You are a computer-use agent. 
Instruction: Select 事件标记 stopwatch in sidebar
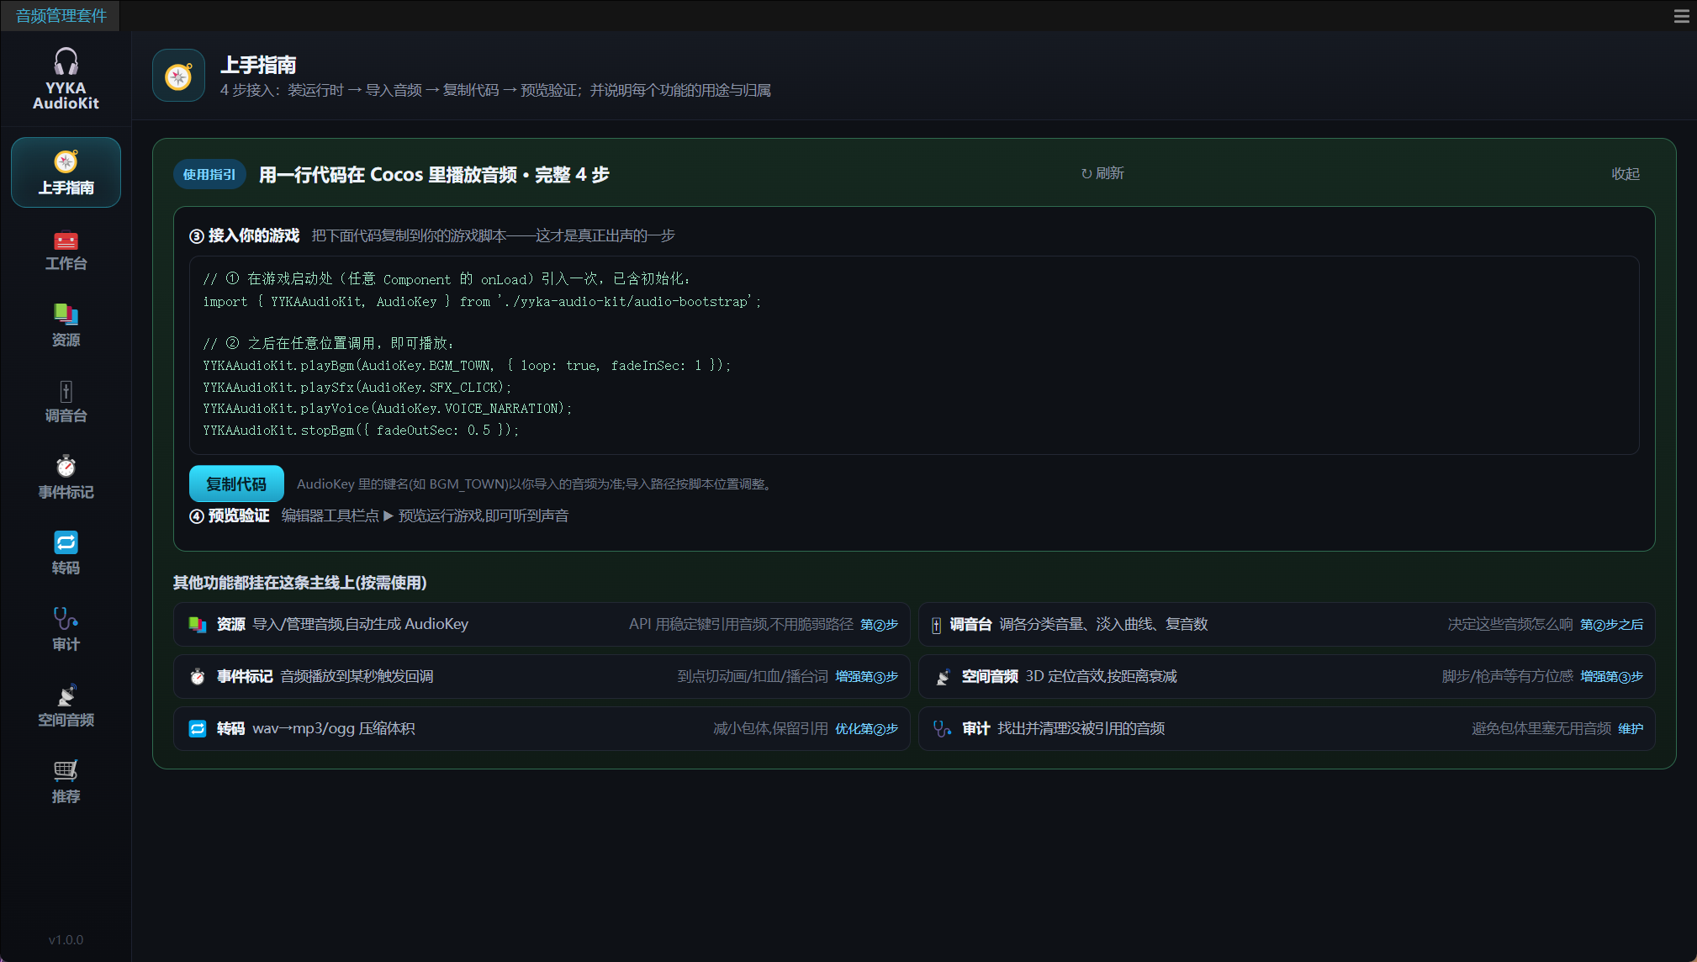66,478
